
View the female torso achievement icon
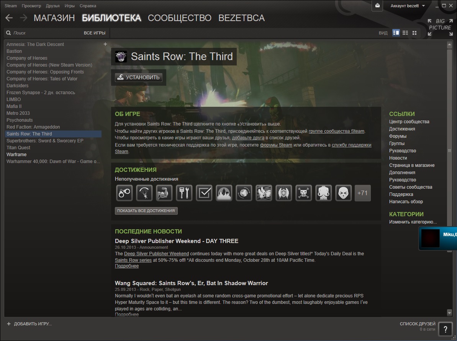pyautogui.click(x=324, y=193)
